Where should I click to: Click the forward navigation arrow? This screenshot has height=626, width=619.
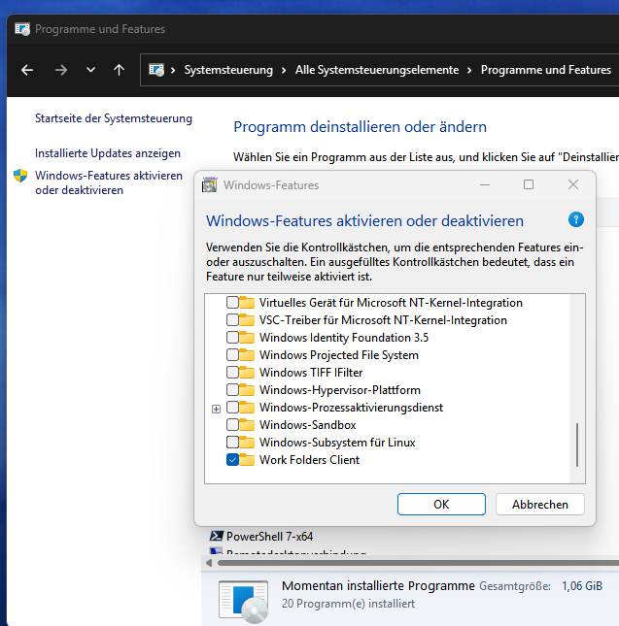click(61, 70)
